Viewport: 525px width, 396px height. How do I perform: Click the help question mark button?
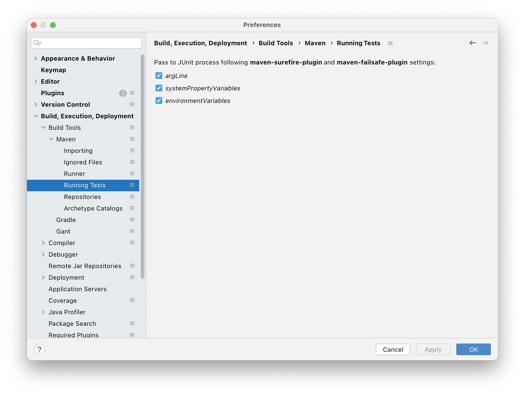tap(39, 349)
